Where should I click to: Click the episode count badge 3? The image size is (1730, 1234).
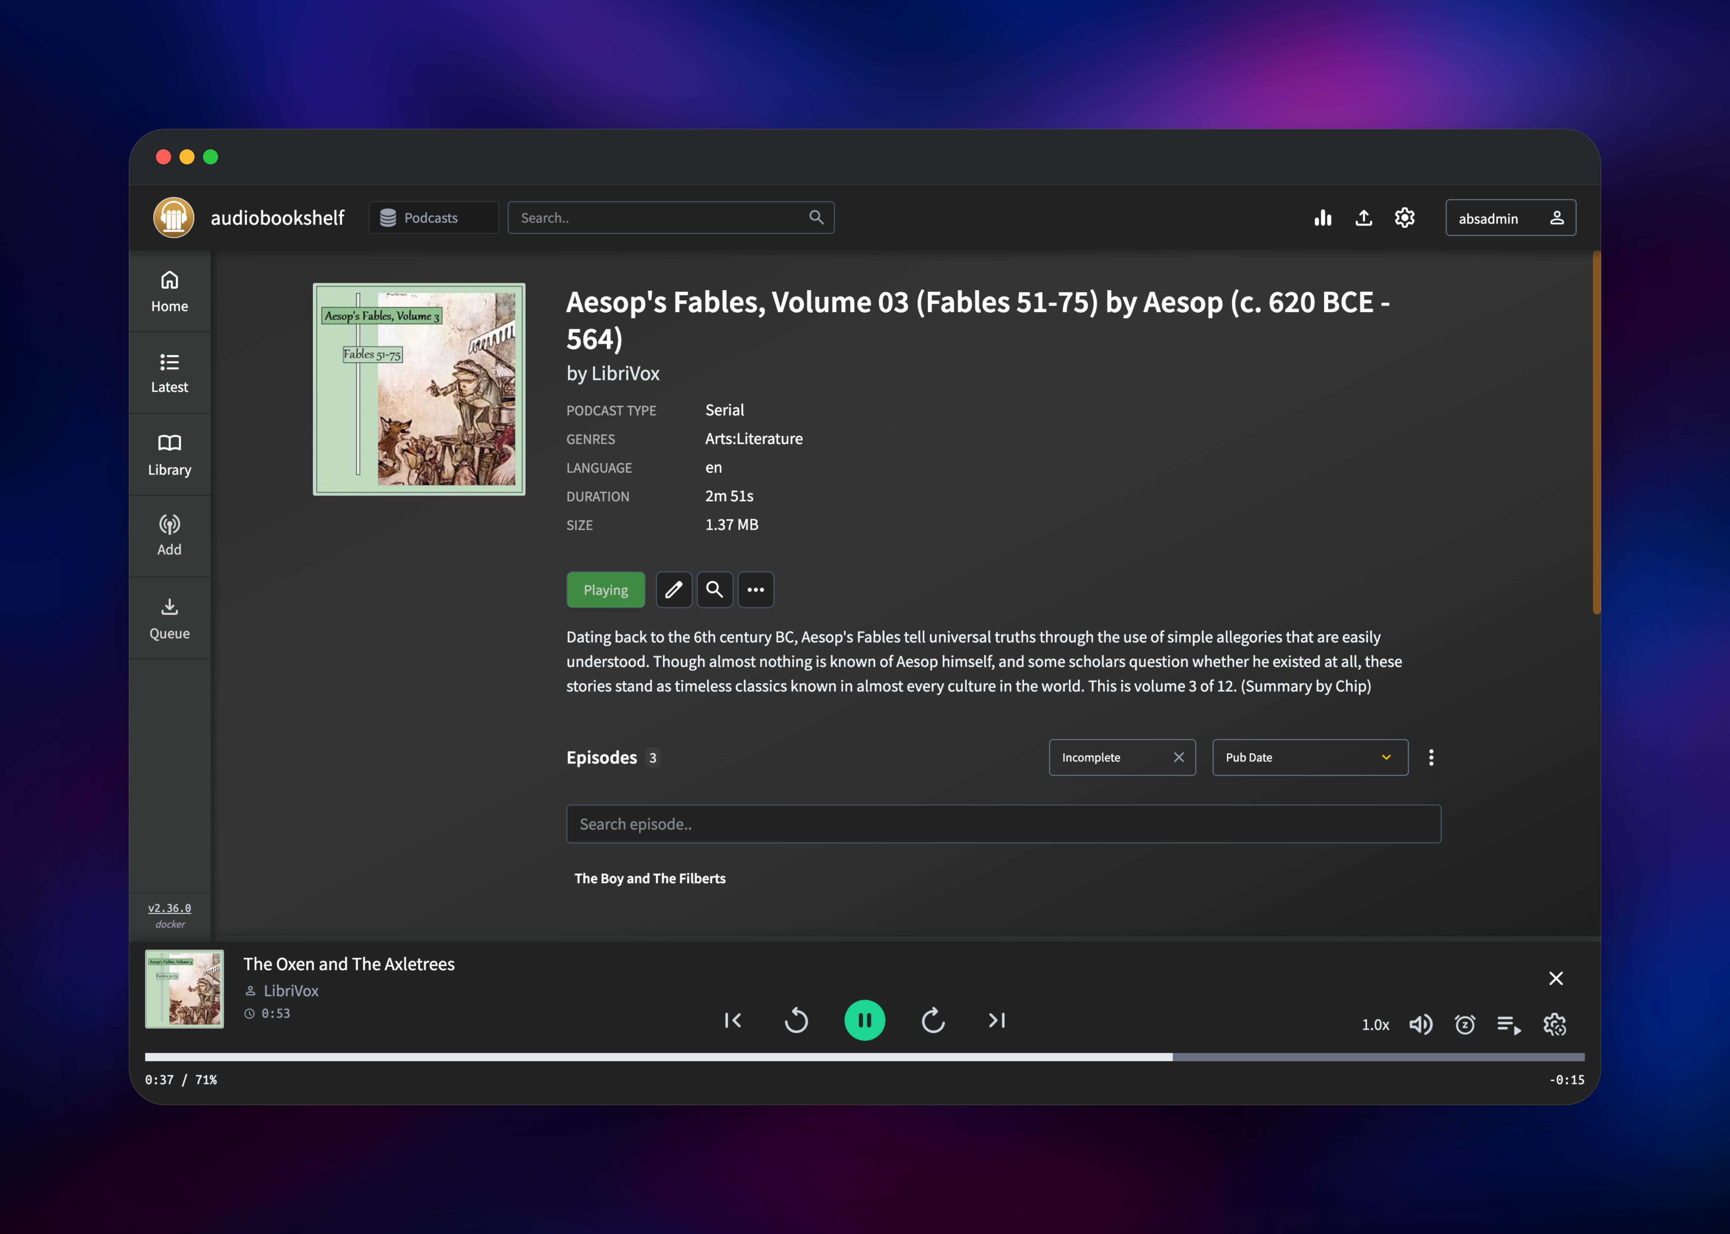pyautogui.click(x=653, y=757)
